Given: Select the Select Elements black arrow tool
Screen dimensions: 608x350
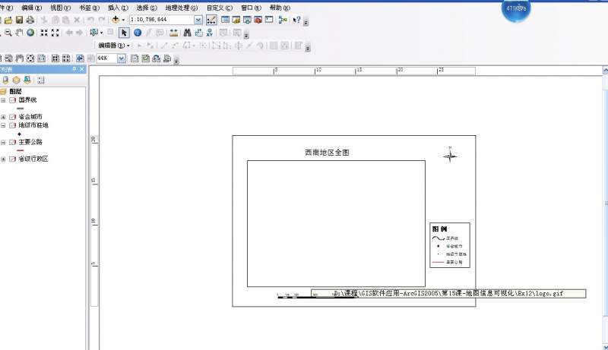Looking at the screenshot, I should (124, 33).
